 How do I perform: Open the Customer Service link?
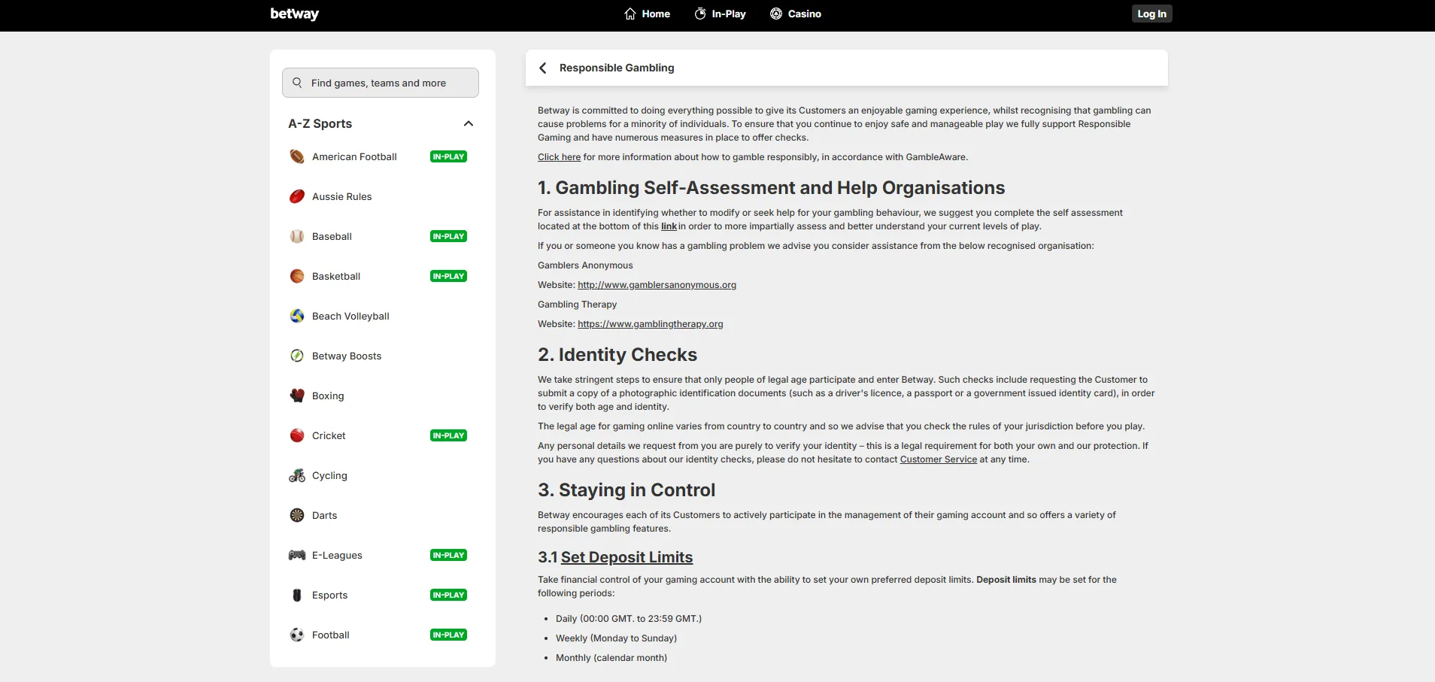pyautogui.click(x=938, y=459)
